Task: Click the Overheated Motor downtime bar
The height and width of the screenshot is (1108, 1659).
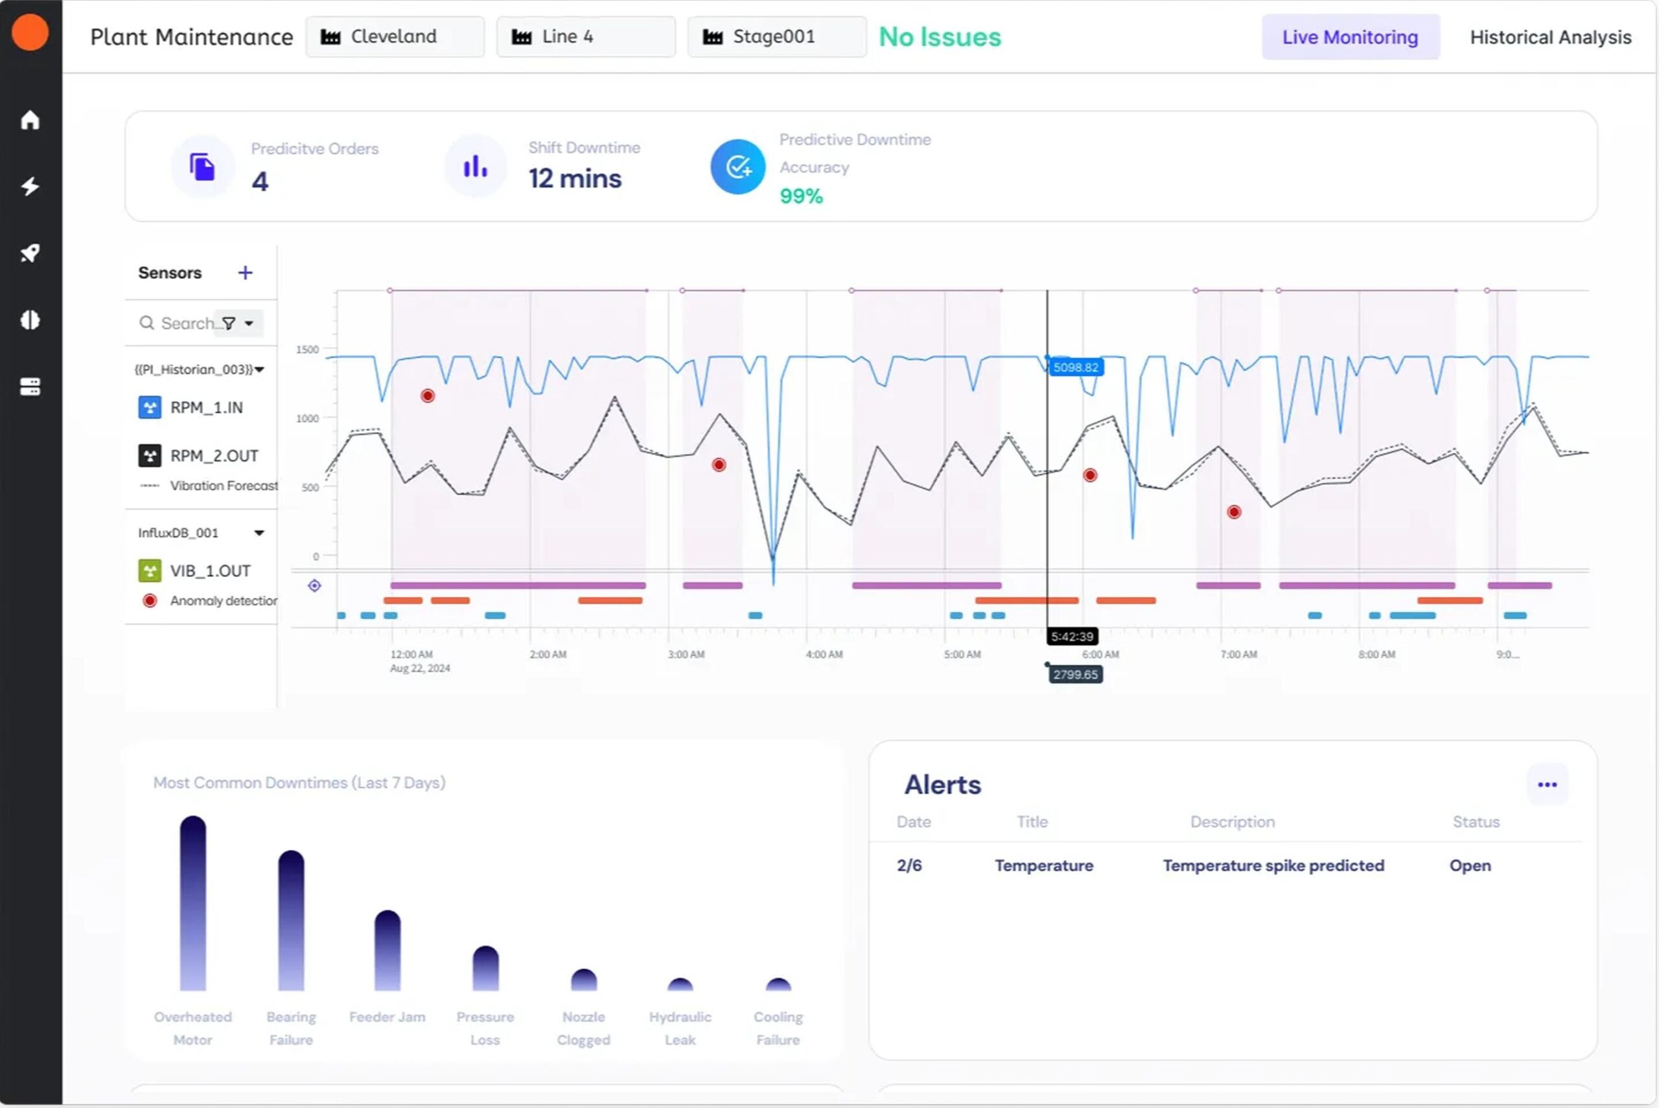Action: coord(193,903)
